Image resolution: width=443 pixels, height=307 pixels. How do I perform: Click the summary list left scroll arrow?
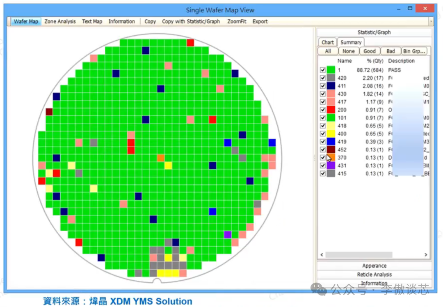pyautogui.click(x=322, y=255)
